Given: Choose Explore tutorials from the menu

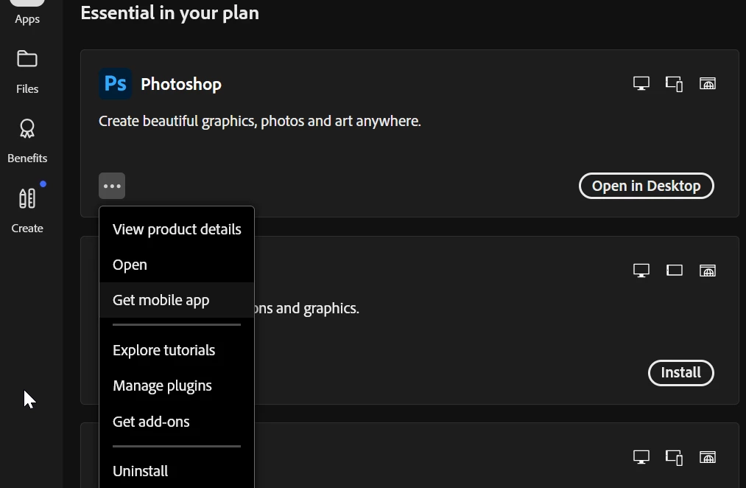Looking at the screenshot, I should 164,350.
